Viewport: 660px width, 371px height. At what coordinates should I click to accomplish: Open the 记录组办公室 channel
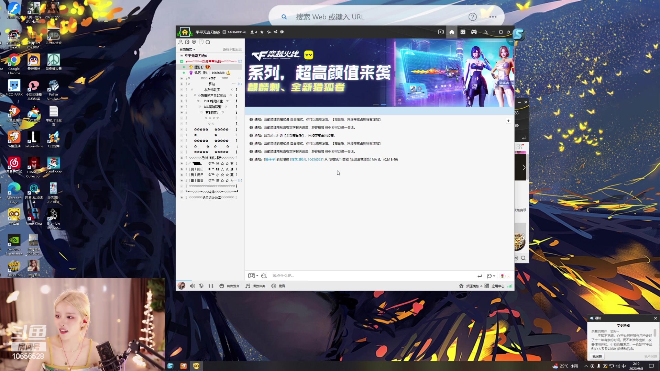point(212,198)
